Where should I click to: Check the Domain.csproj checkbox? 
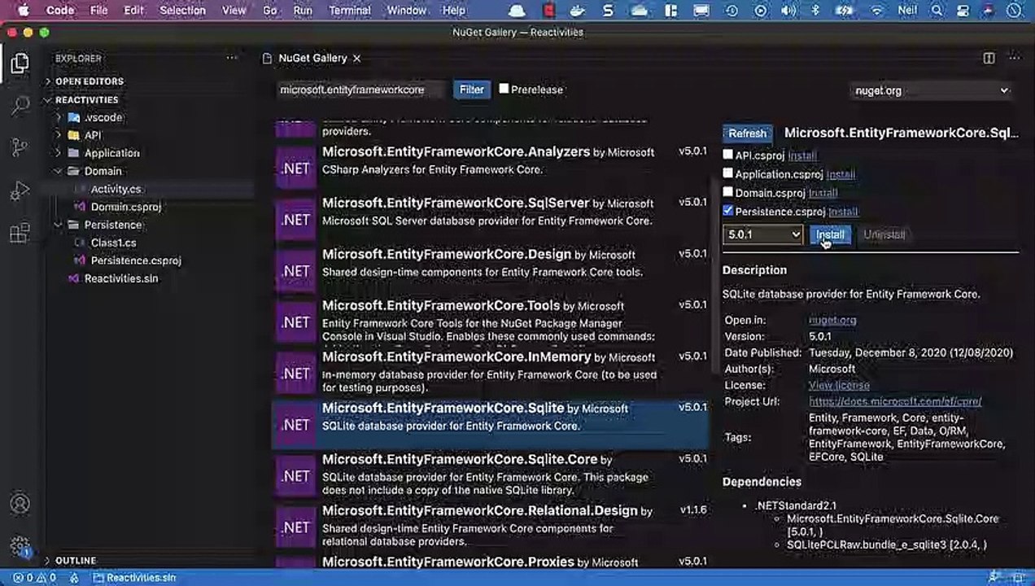tap(728, 191)
